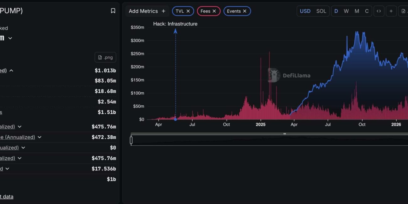Select cumulative view C
This screenshot has height=204, width=408.
[367, 11]
